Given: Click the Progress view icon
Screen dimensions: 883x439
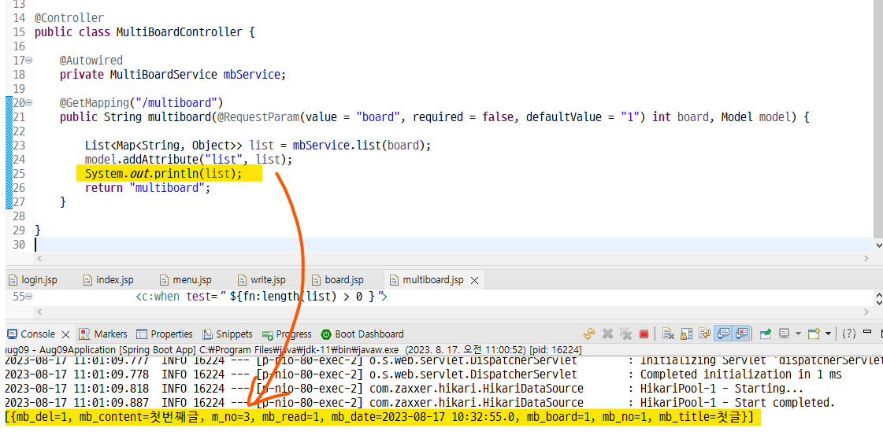Looking at the screenshot, I should click(x=268, y=334).
